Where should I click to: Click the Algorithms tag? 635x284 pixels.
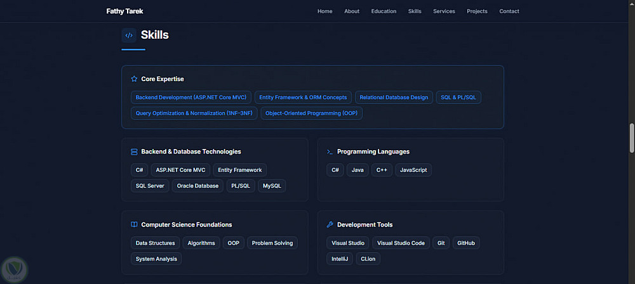point(201,243)
